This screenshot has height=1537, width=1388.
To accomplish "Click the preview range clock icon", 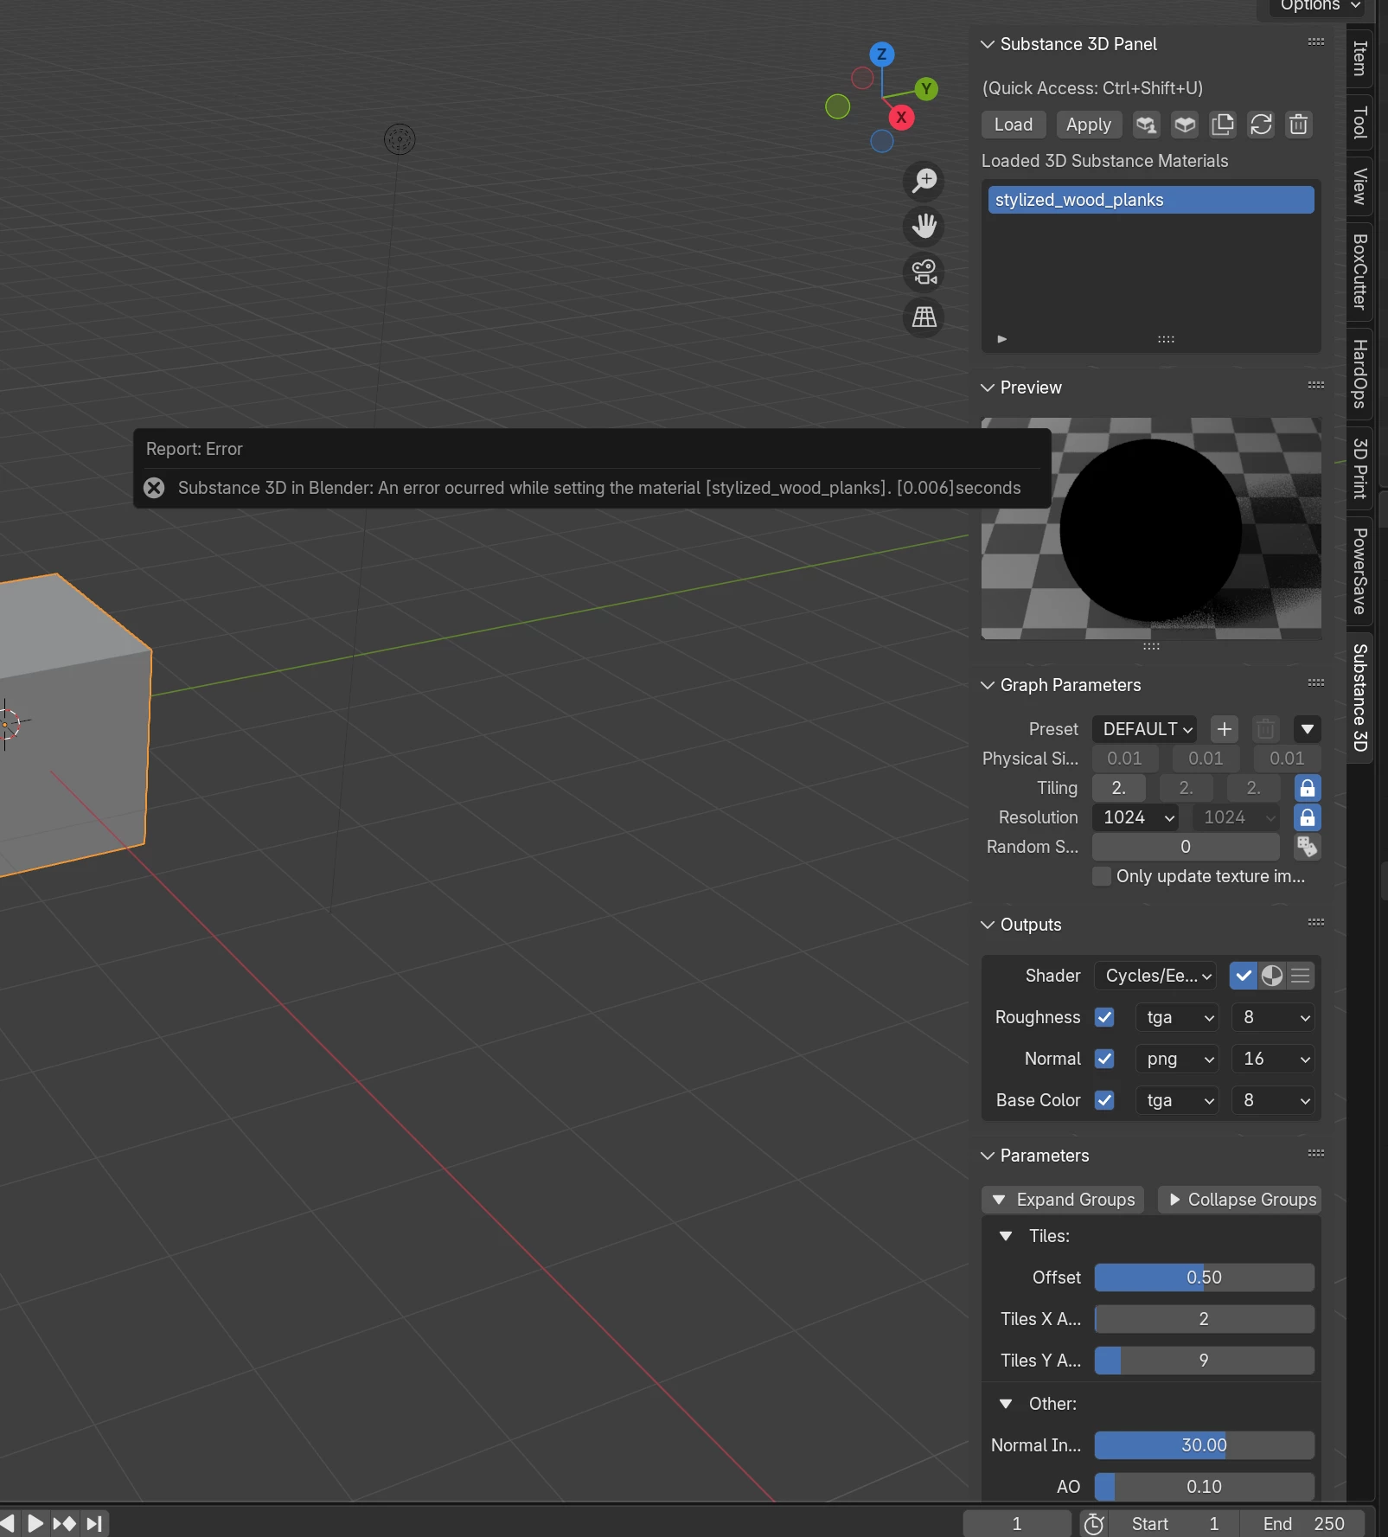I will point(1095,1524).
